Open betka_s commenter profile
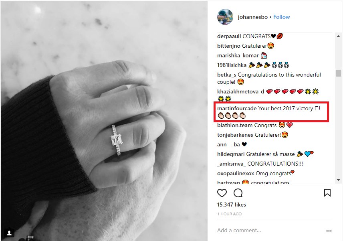 [227, 75]
